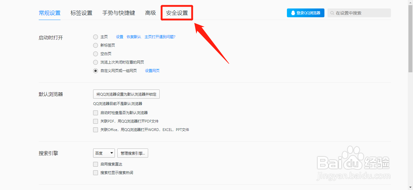Click the magnifier icon in settings search
This screenshot has height=190, width=413.
point(332,13)
